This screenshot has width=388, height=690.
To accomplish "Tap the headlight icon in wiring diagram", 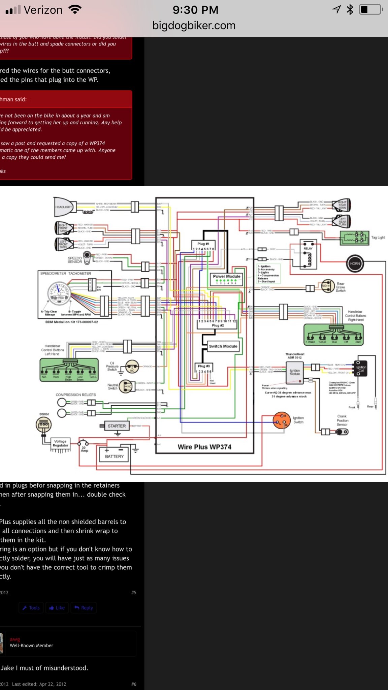I will [66, 207].
